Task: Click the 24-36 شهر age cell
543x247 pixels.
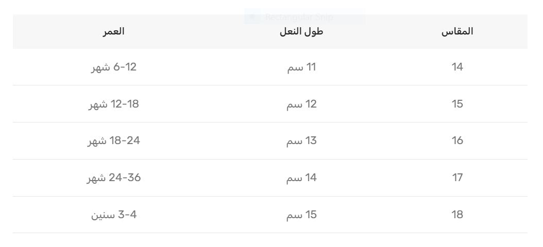Action: point(113,178)
